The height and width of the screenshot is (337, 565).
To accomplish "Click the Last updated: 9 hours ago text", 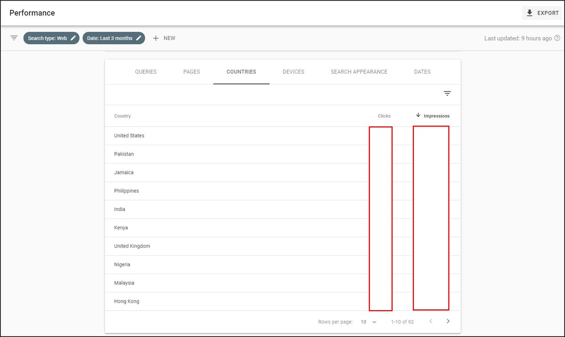I will pyautogui.click(x=518, y=38).
